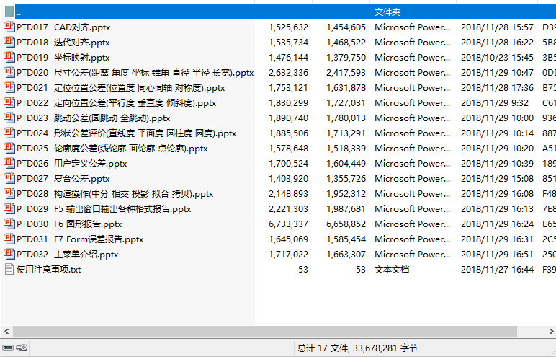Click the text file icon of 使用注意事项.txt
Viewport: 556px width, 357px height.
(9, 269)
